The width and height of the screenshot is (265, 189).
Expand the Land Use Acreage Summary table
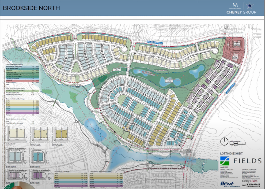point(15,64)
